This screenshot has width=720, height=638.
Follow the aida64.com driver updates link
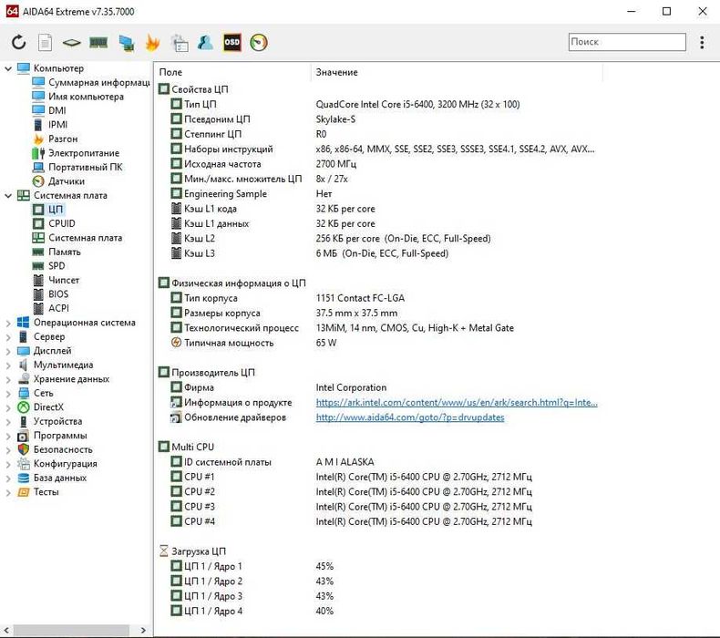click(x=409, y=417)
